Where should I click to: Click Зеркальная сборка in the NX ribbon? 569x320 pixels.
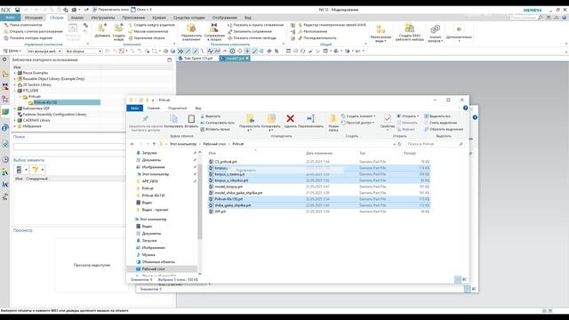[147, 37]
